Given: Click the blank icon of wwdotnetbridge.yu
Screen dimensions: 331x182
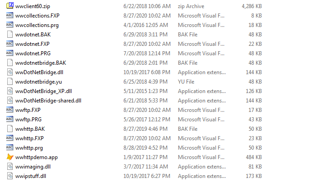Looking at the screenshot, I should [x=10, y=81].
